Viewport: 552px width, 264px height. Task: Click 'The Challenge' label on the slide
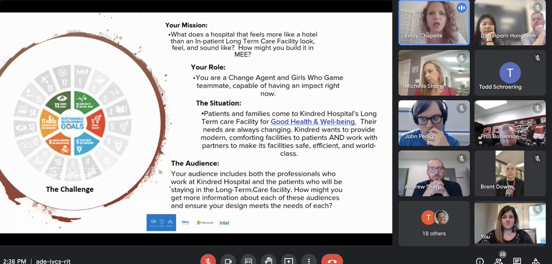(70, 189)
